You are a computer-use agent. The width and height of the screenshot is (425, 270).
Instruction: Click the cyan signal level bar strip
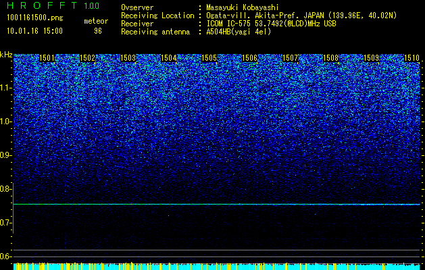[x=216, y=266]
